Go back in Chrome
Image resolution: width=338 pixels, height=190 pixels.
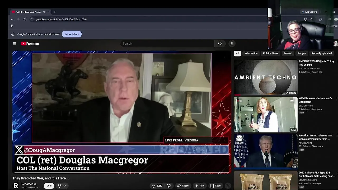pyautogui.click(x=12, y=19)
